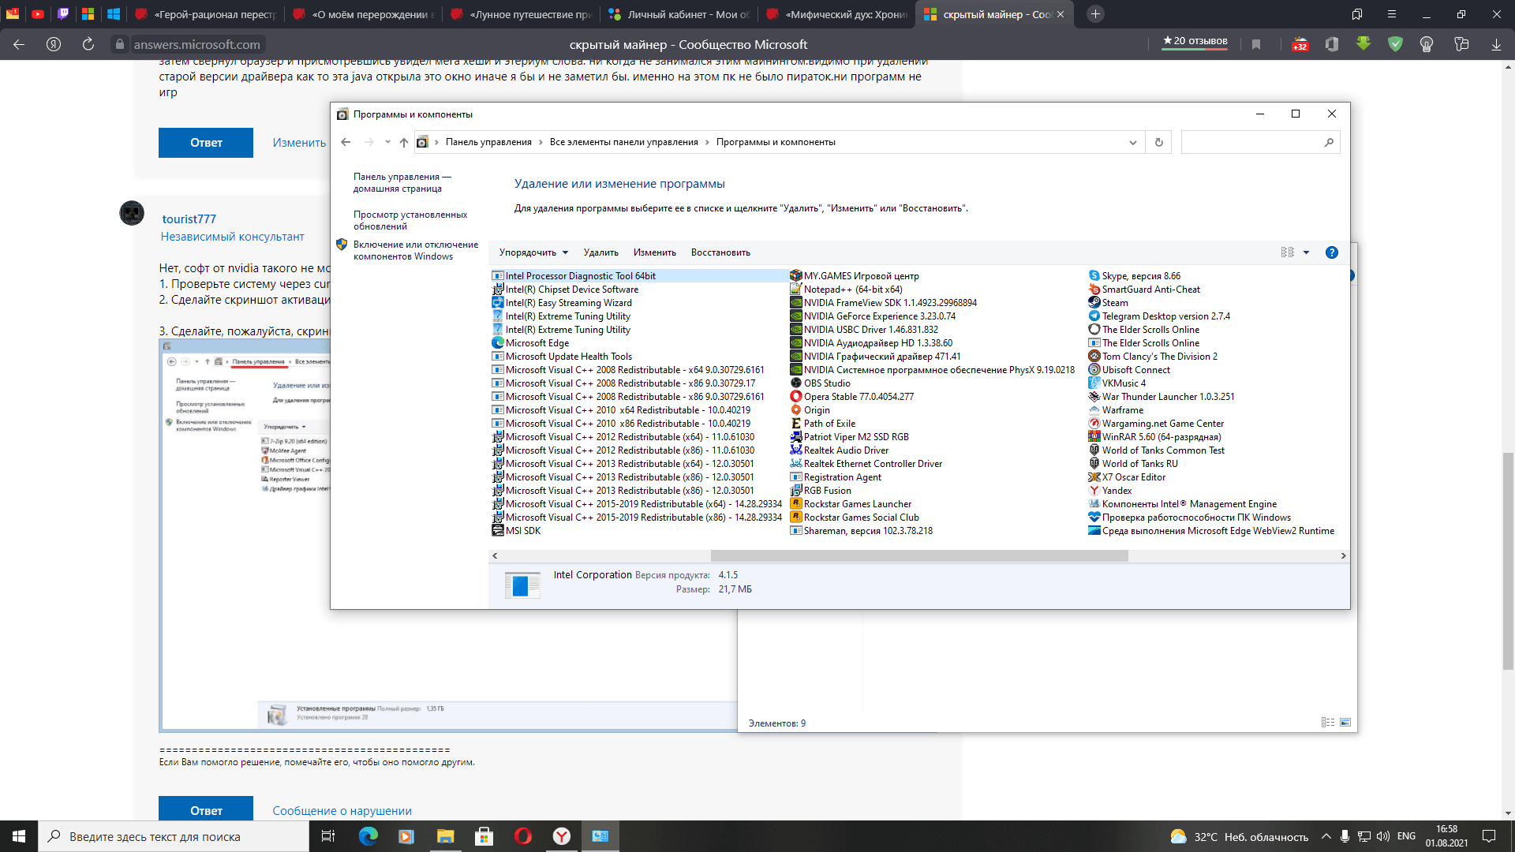Screen dimensions: 1515x852
Task: Reload the page with browser refresh icon
Action: tap(88, 45)
